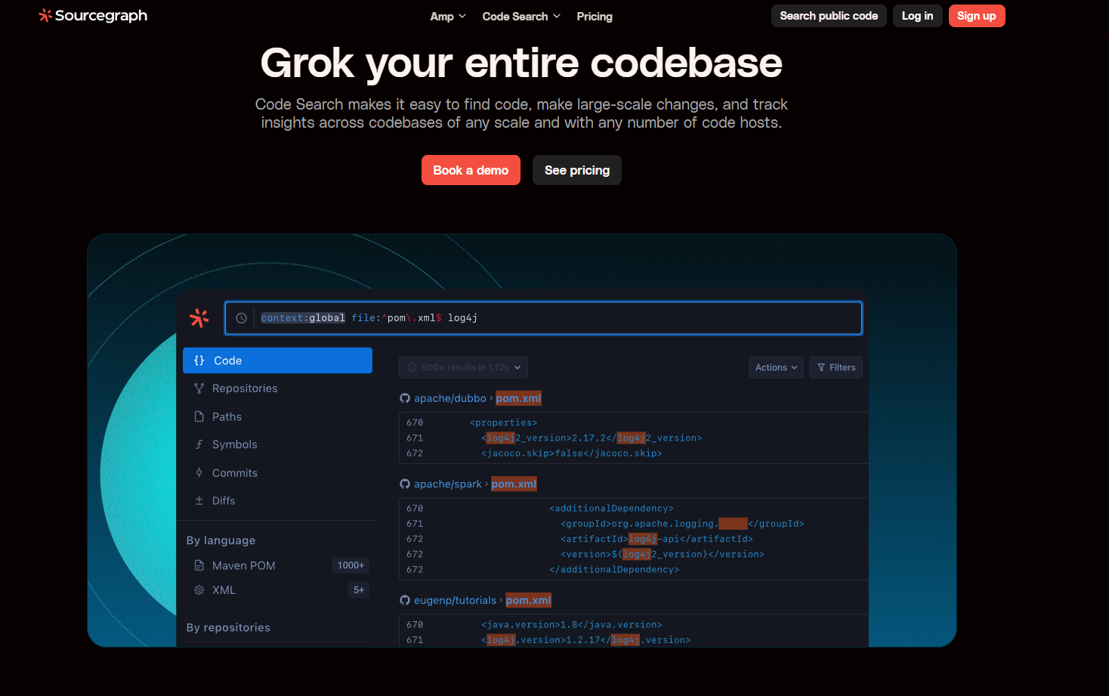Screen dimensions: 1109x696
Task: Click the Sign up button
Action: (x=977, y=16)
